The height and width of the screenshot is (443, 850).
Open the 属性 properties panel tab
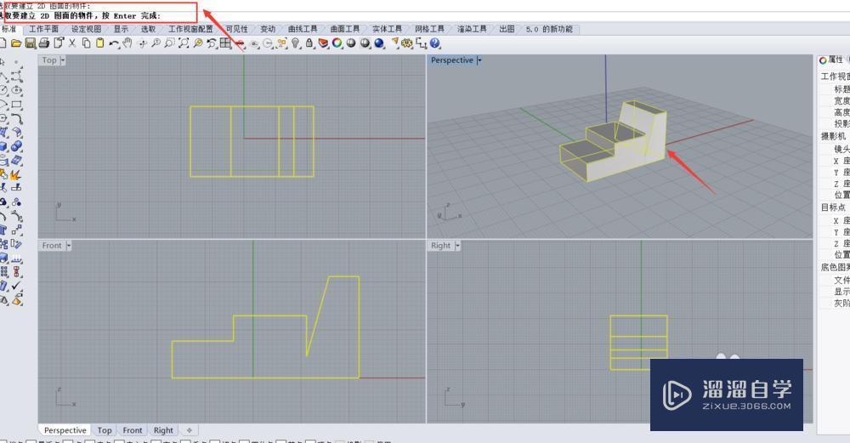[x=835, y=60]
